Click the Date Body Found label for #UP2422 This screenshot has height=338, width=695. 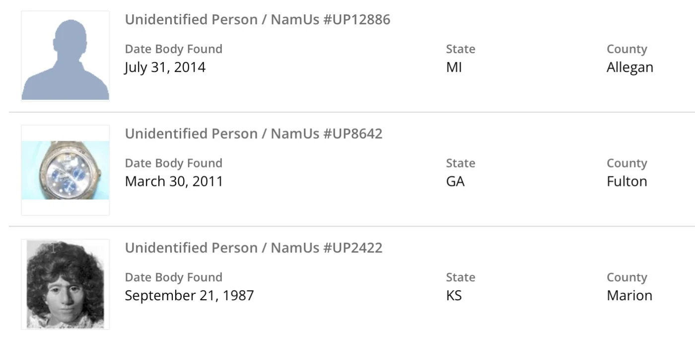173,277
